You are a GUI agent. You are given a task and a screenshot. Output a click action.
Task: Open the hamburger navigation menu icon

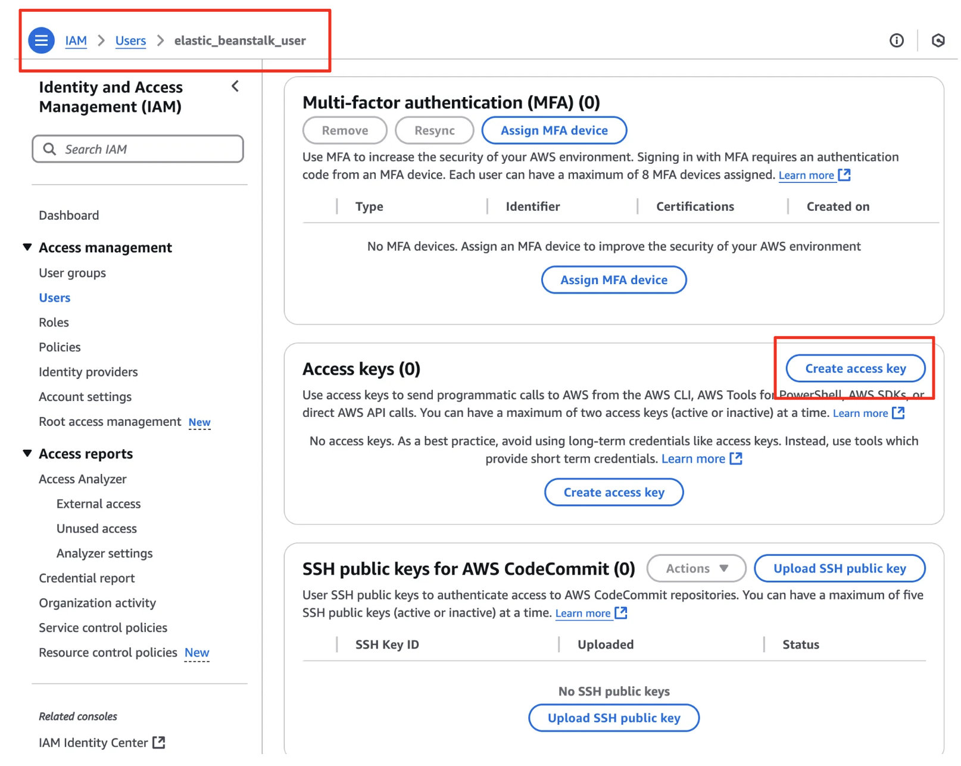[41, 41]
